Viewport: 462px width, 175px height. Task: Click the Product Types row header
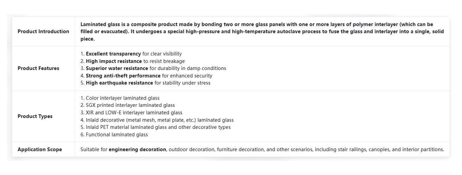(35, 116)
